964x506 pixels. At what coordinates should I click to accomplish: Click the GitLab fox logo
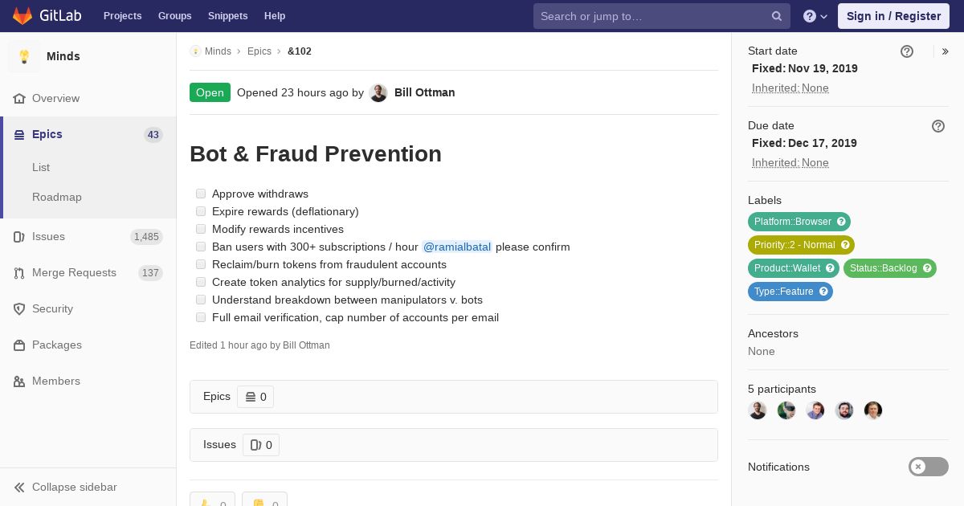point(22,15)
